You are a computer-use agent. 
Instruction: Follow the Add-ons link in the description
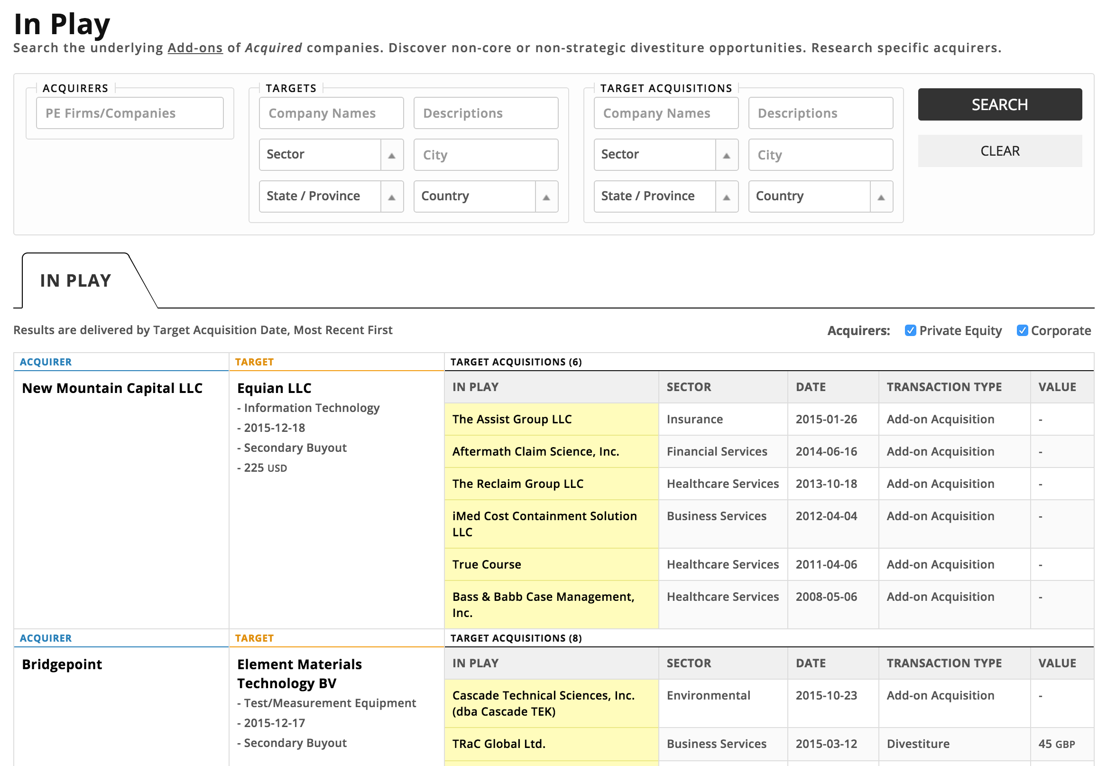click(x=195, y=48)
